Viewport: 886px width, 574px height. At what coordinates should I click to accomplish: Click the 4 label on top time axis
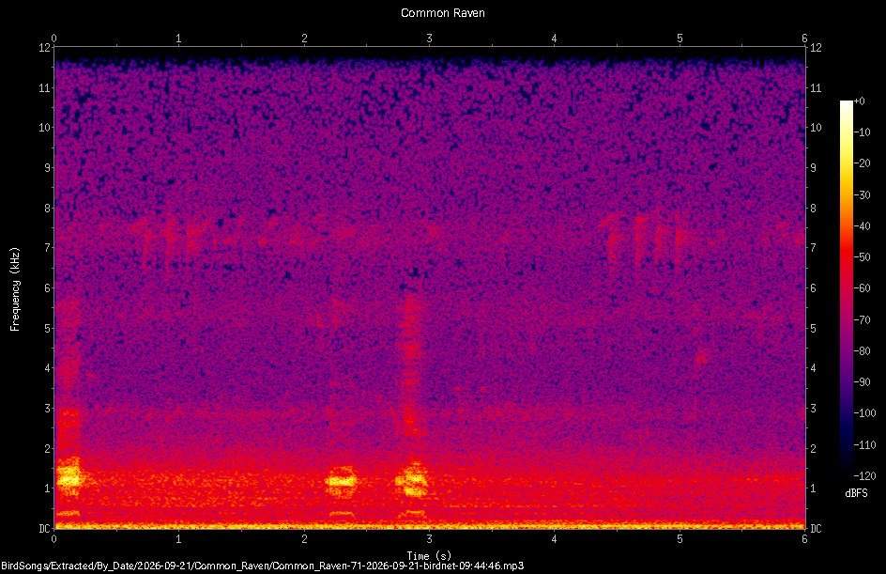tap(555, 39)
